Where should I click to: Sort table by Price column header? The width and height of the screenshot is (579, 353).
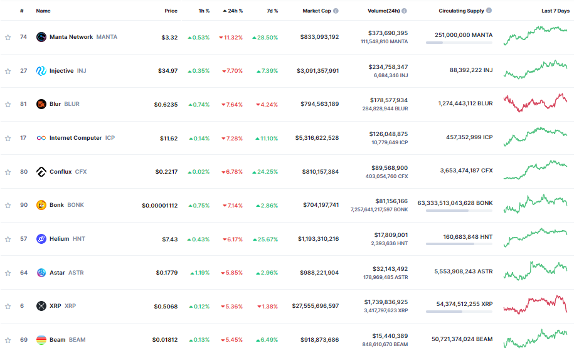(171, 11)
